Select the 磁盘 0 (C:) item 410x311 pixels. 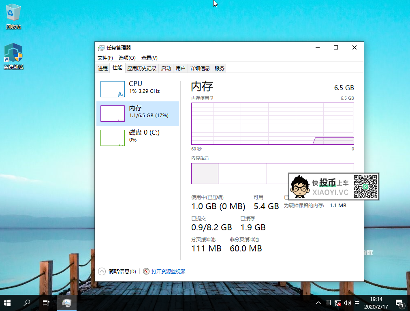click(x=138, y=137)
